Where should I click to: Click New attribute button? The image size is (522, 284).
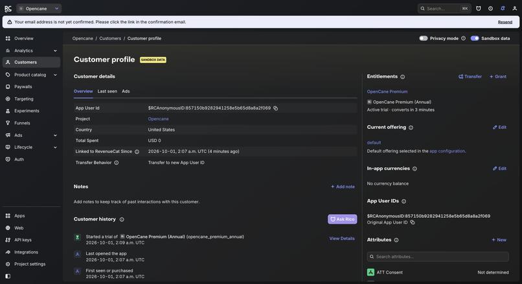pyautogui.click(x=499, y=240)
